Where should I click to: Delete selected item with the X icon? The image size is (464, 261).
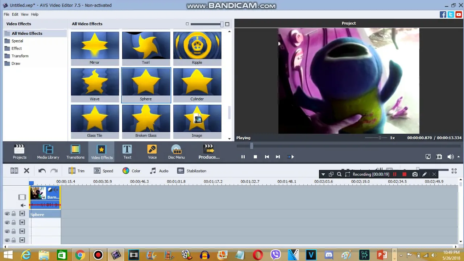click(26, 171)
